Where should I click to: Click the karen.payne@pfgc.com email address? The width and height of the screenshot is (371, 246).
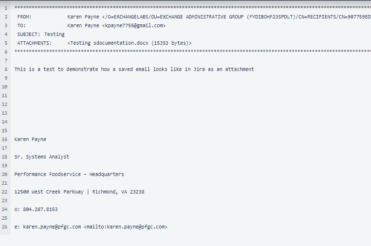coord(52,227)
